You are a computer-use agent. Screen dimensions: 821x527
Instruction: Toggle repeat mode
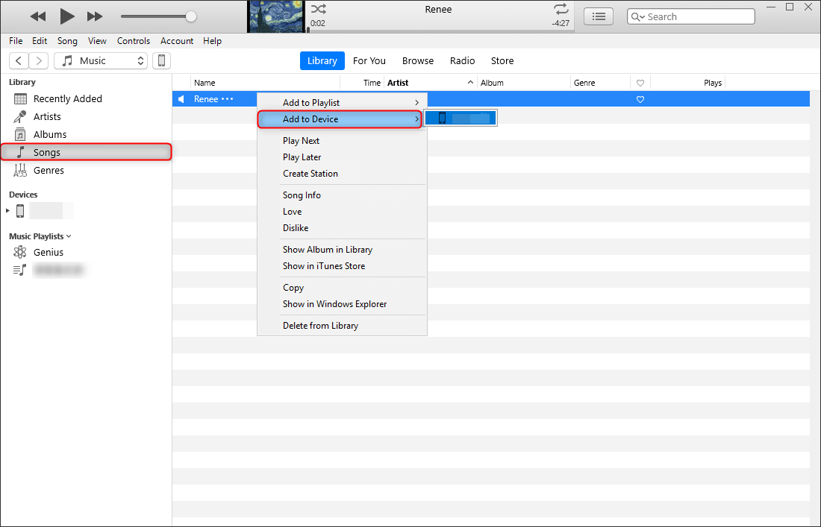pyautogui.click(x=561, y=9)
